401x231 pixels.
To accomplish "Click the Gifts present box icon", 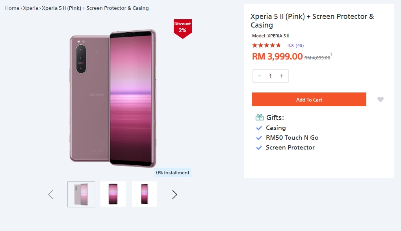I will pyautogui.click(x=260, y=117).
